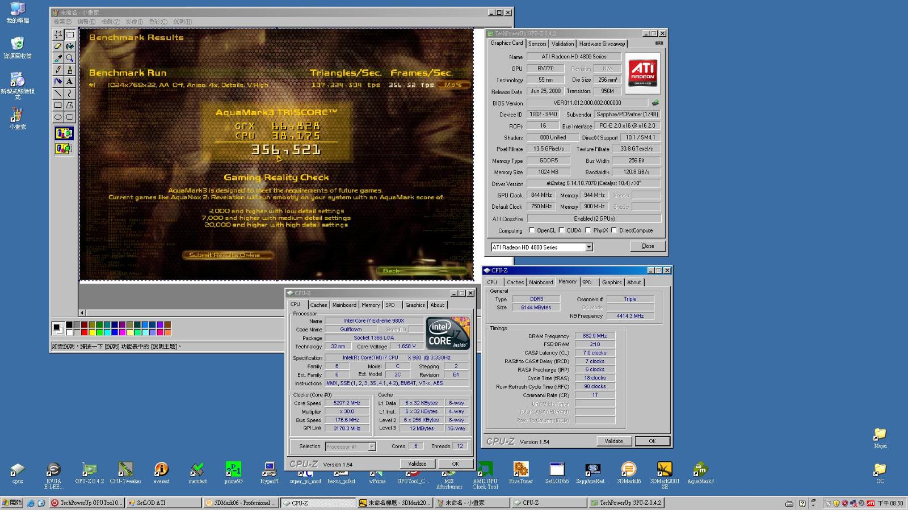Choose the Eraser tool in Paint
Screen dimensions: 908x510
[x=58, y=47]
